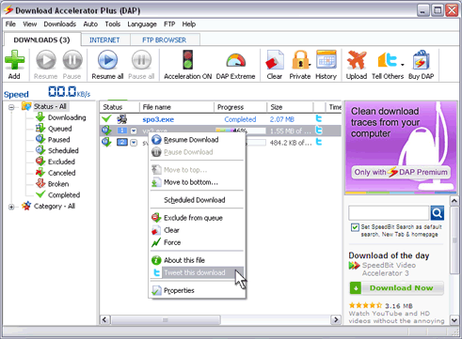
Task: Choose Properties in the context menu
Action: (x=197, y=290)
